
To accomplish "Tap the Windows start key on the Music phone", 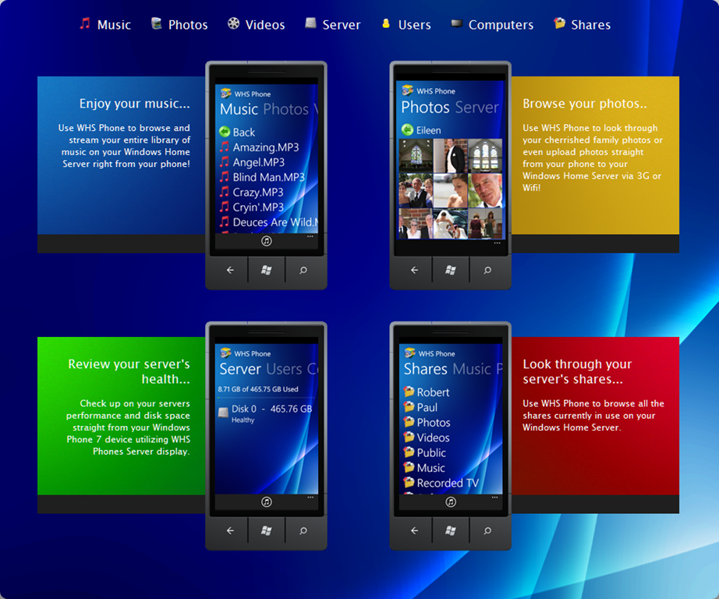I will [x=267, y=270].
